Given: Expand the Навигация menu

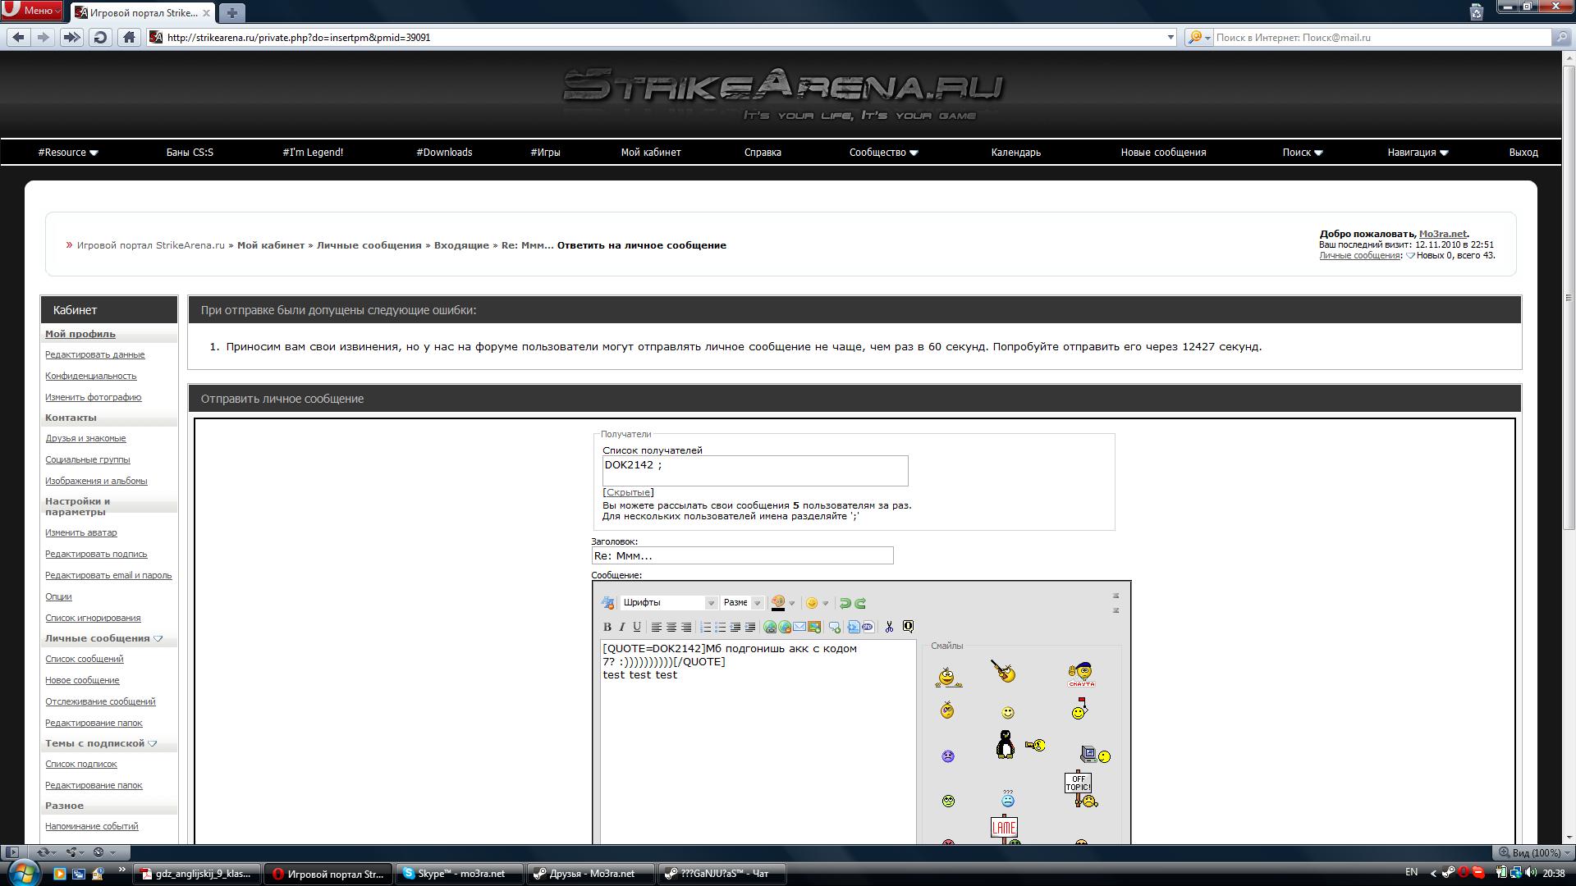Looking at the screenshot, I should (1418, 153).
